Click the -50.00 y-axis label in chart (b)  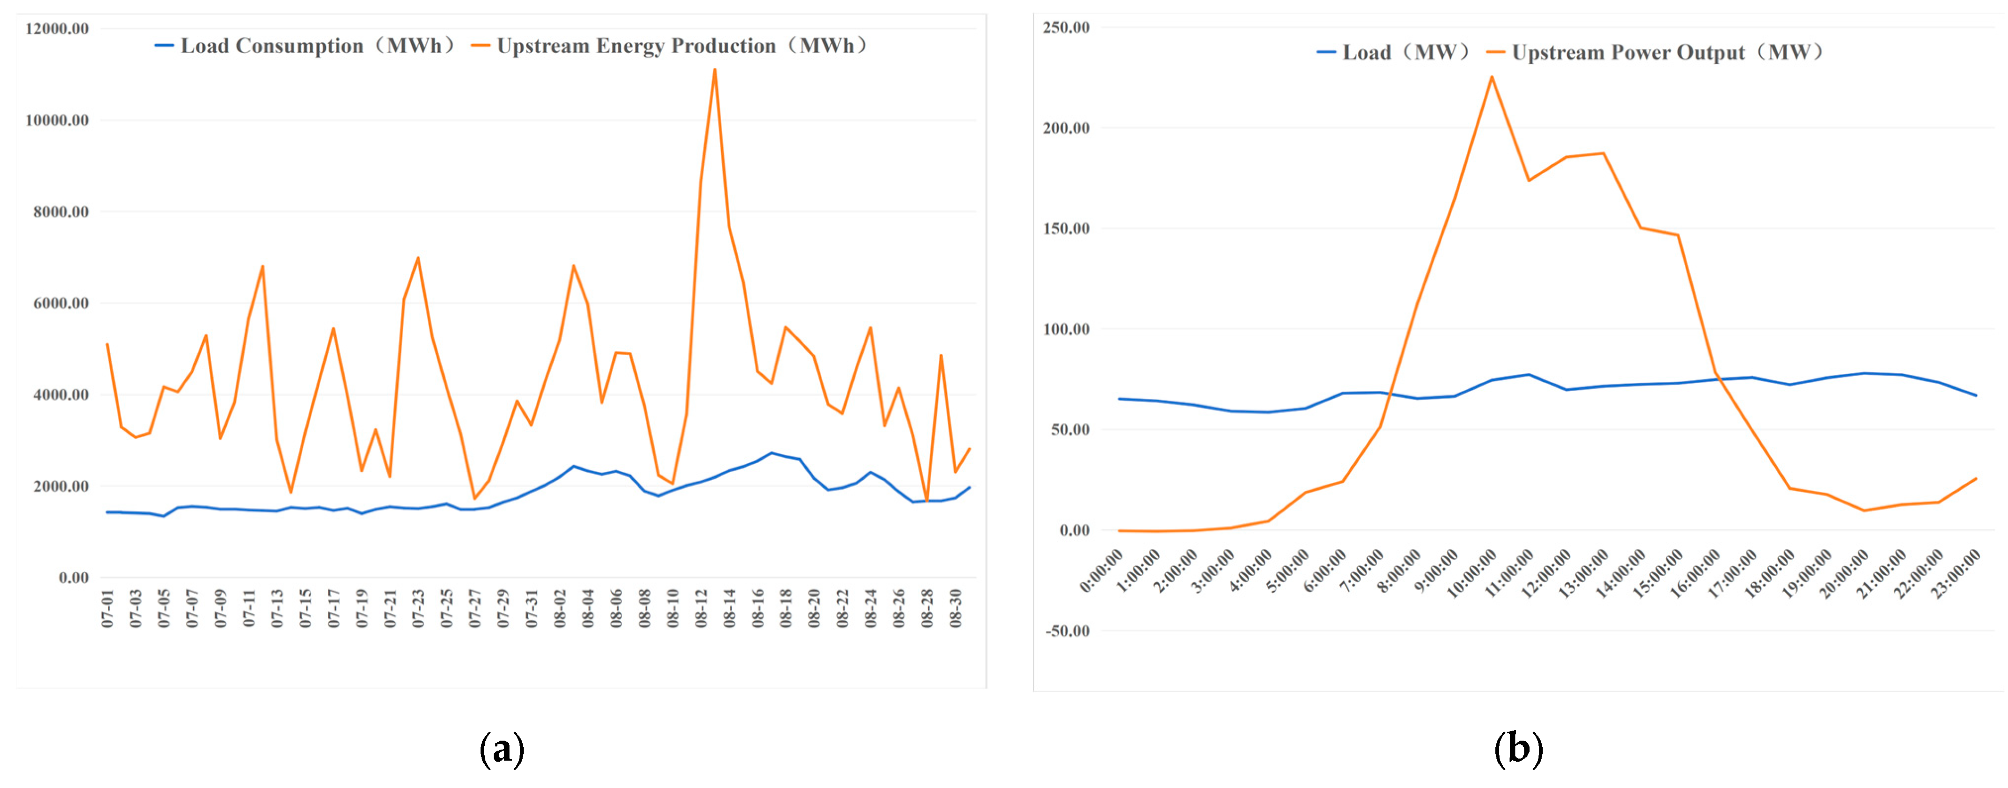tap(1067, 631)
